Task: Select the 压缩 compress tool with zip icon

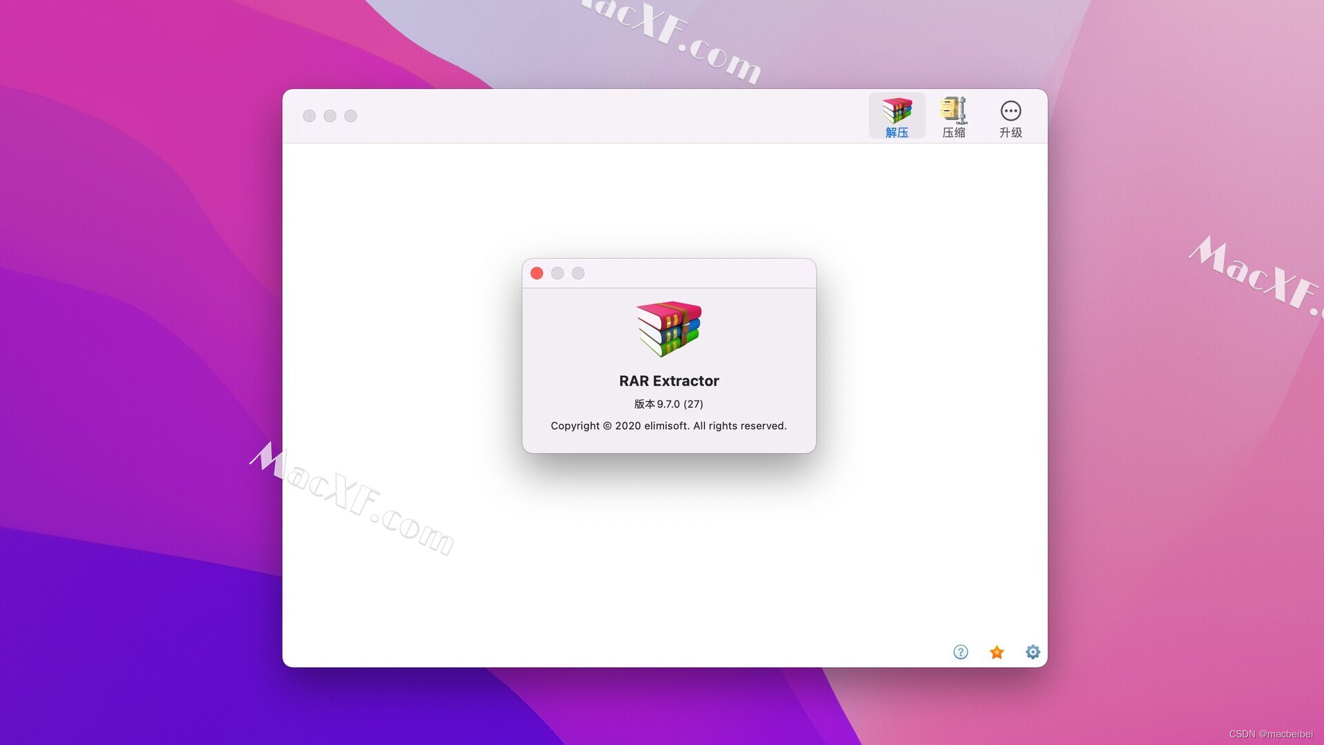Action: (x=954, y=116)
